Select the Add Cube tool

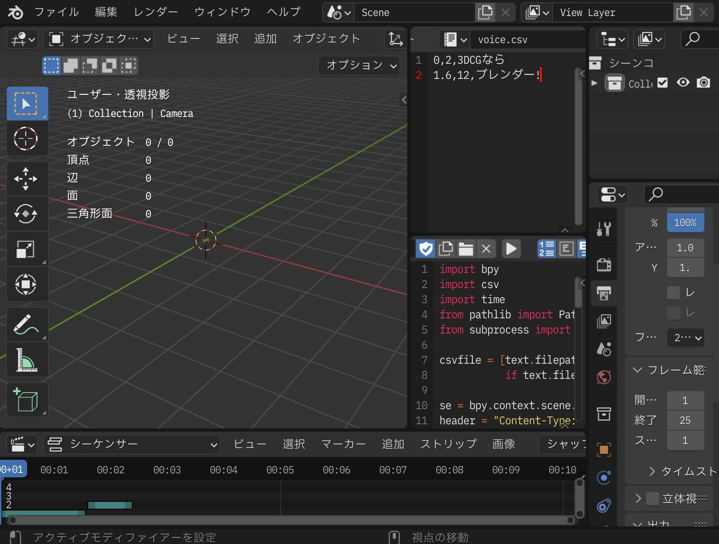point(27,400)
